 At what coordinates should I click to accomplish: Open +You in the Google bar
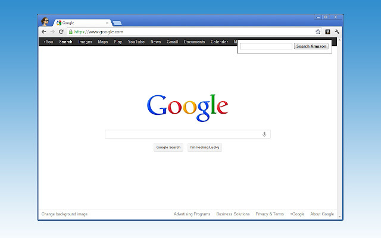(48, 42)
